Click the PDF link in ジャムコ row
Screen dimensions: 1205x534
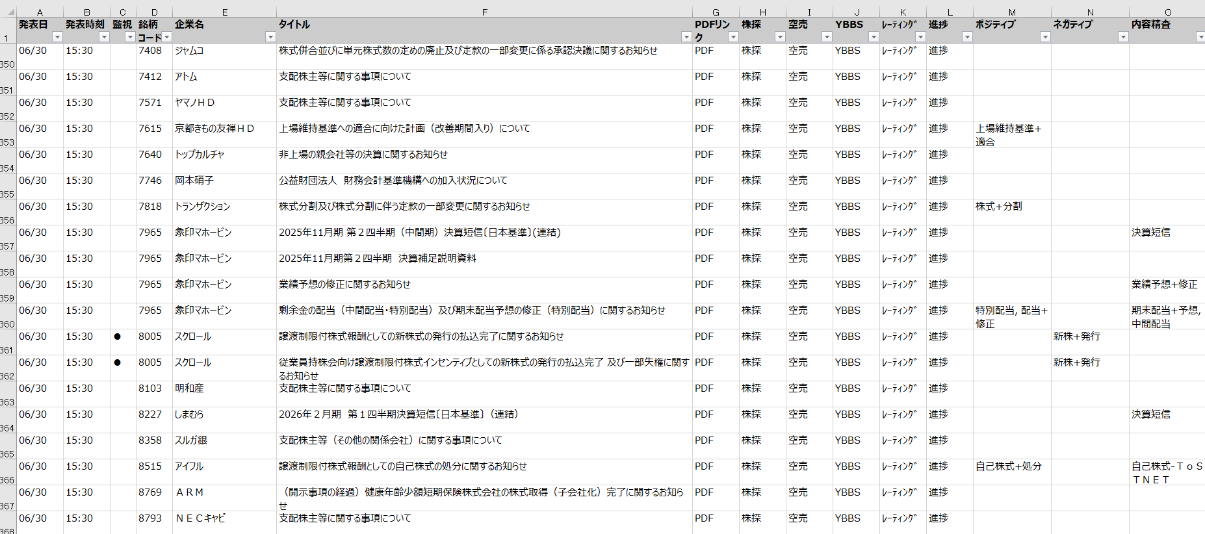(x=704, y=51)
